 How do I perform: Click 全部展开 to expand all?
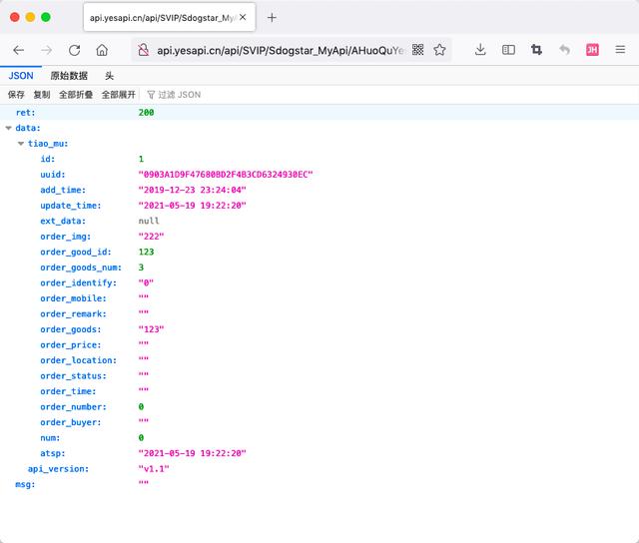click(x=118, y=95)
